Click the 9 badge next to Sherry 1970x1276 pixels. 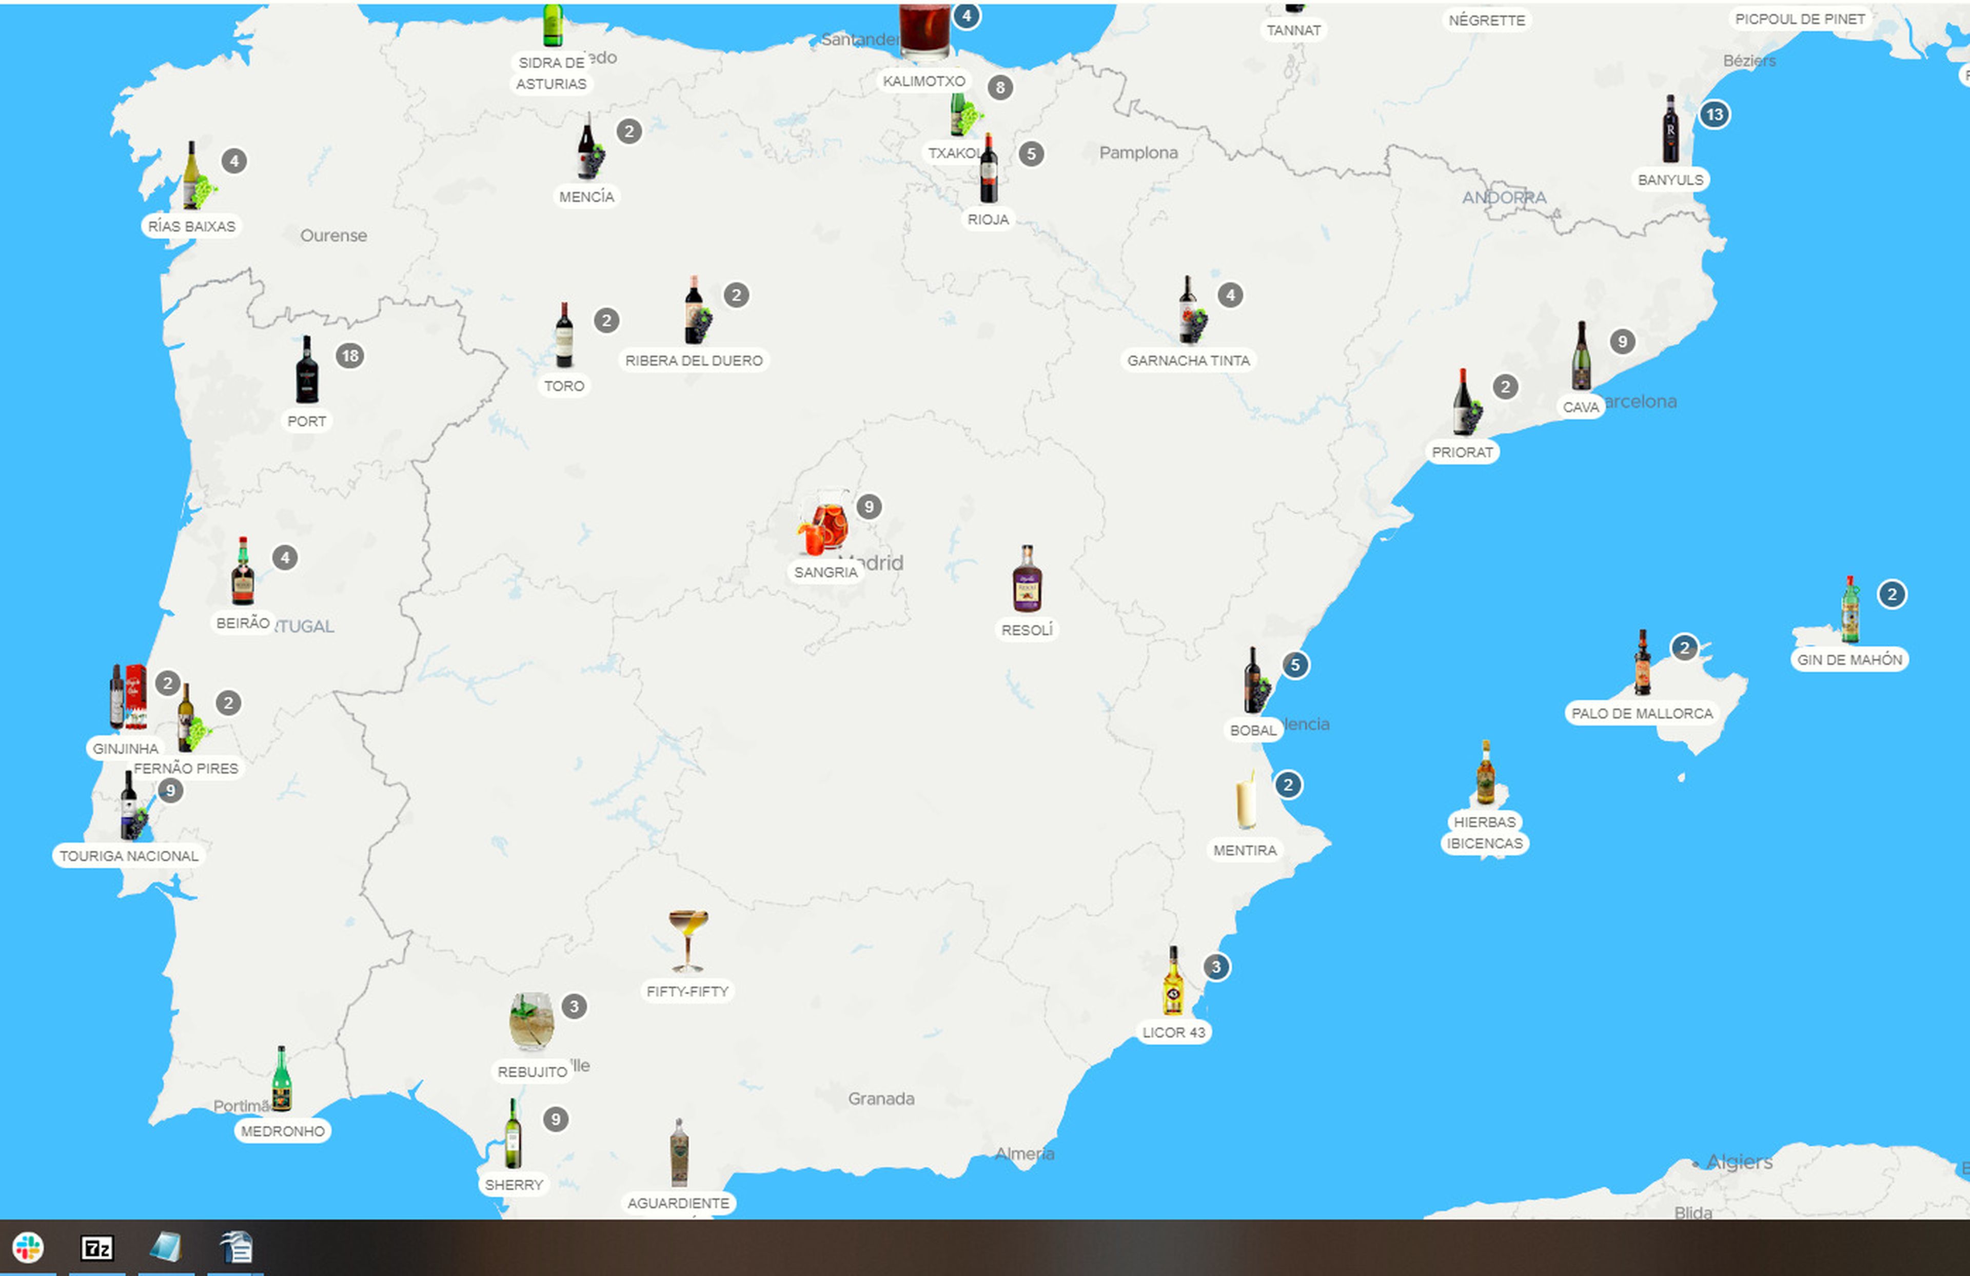click(556, 1120)
